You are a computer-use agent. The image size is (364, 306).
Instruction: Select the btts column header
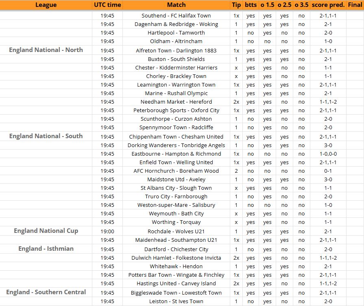click(x=251, y=5)
